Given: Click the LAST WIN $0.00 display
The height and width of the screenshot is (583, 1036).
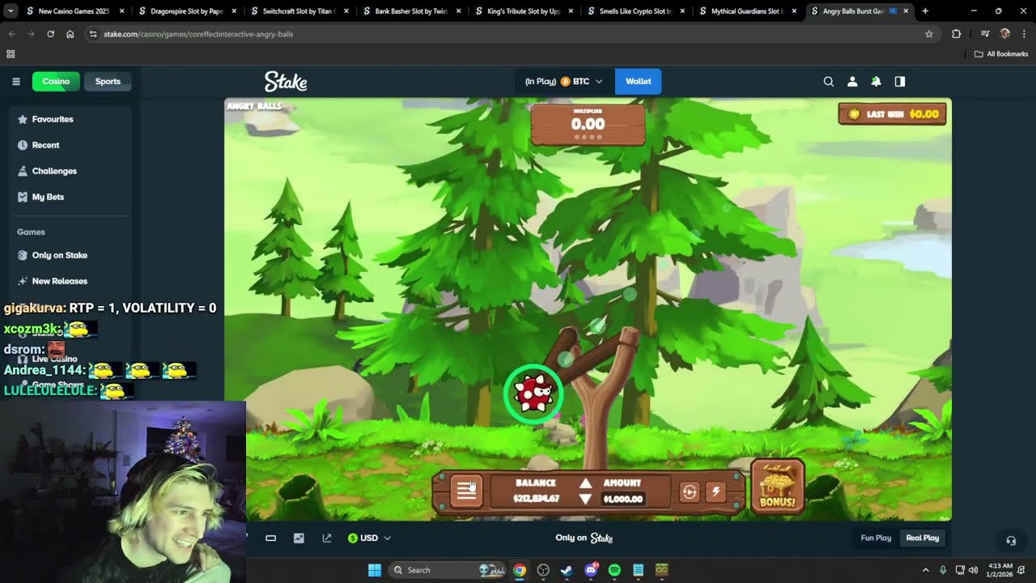Looking at the screenshot, I should 893,114.
